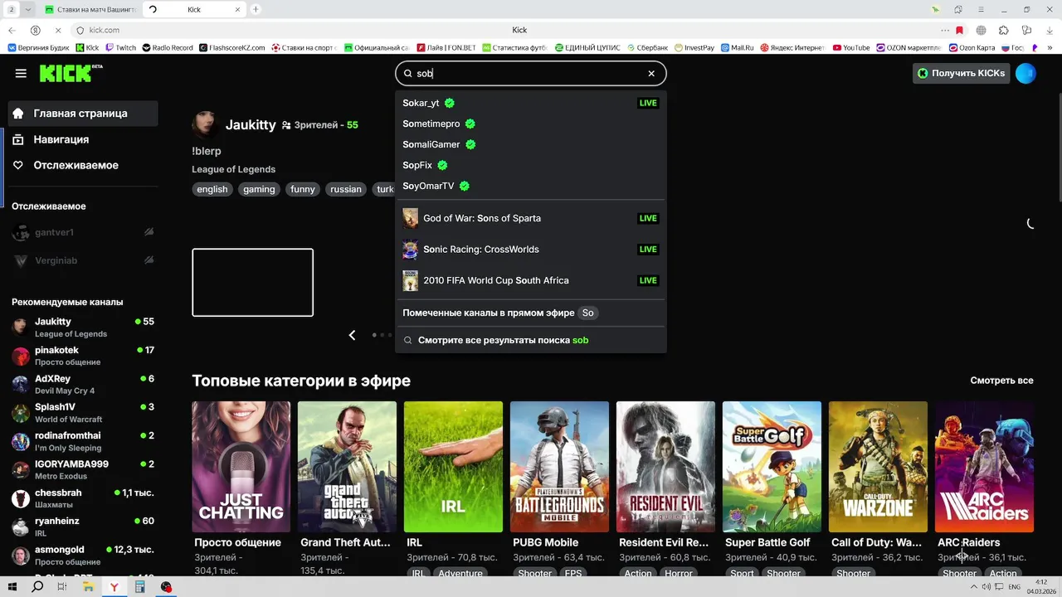Viewport: 1062px width, 597px height.
Task: Click the russian tag
Action: click(x=346, y=189)
